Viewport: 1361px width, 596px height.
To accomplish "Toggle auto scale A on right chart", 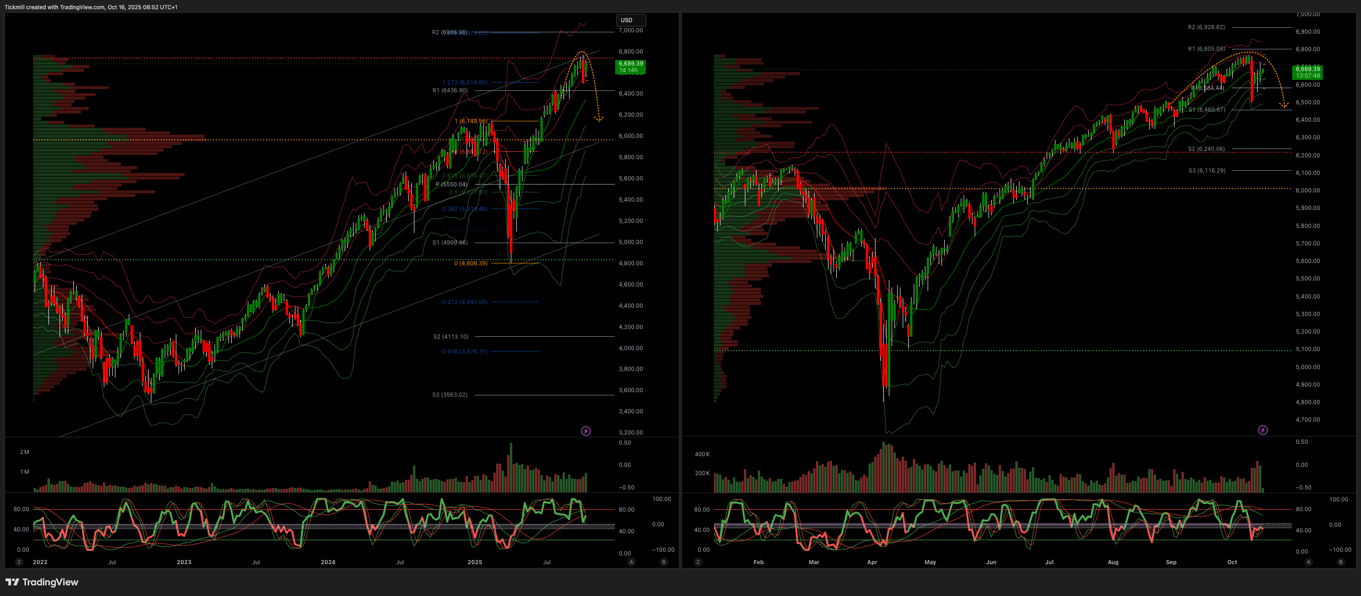I will point(1308,562).
